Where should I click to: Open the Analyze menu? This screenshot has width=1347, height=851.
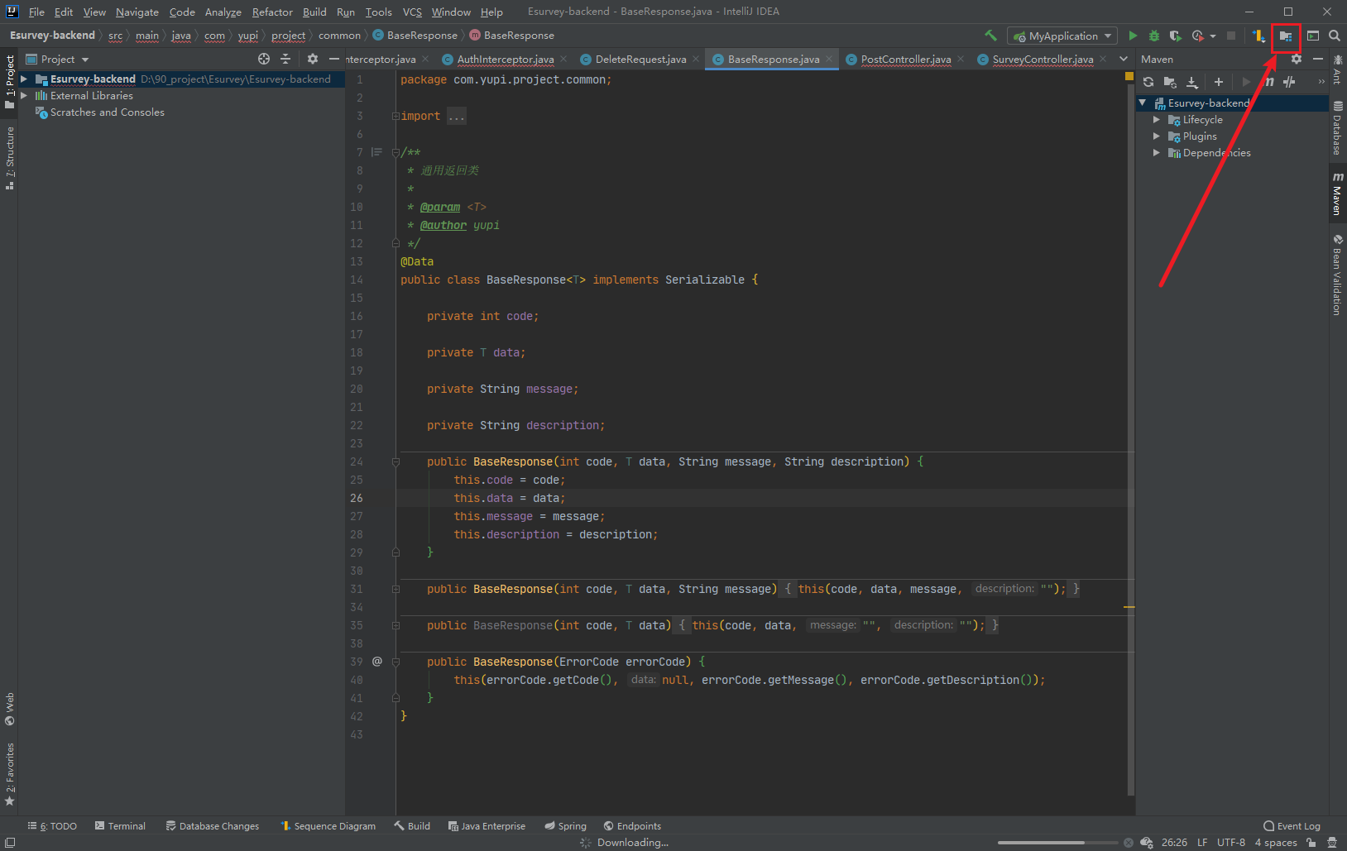(x=223, y=12)
